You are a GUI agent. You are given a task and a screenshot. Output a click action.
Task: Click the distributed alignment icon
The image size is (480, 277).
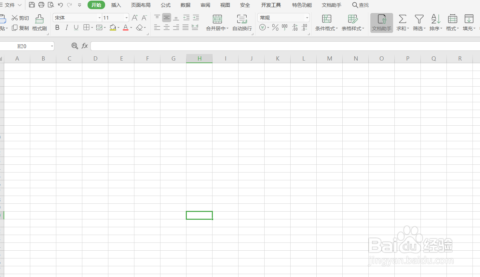(x=195, y=27)
